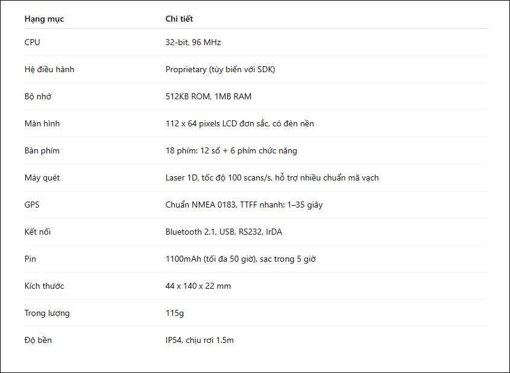The width and height of the screenshot is (510, 373).
Task: Click the '18 phím' keyboard detail
Action: [x=180, y=150]
